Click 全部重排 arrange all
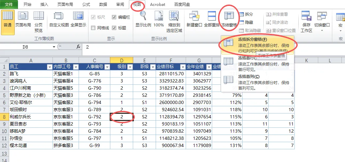Image resolution: width=345 pixels, height=162 pixels. click(212, 20)
